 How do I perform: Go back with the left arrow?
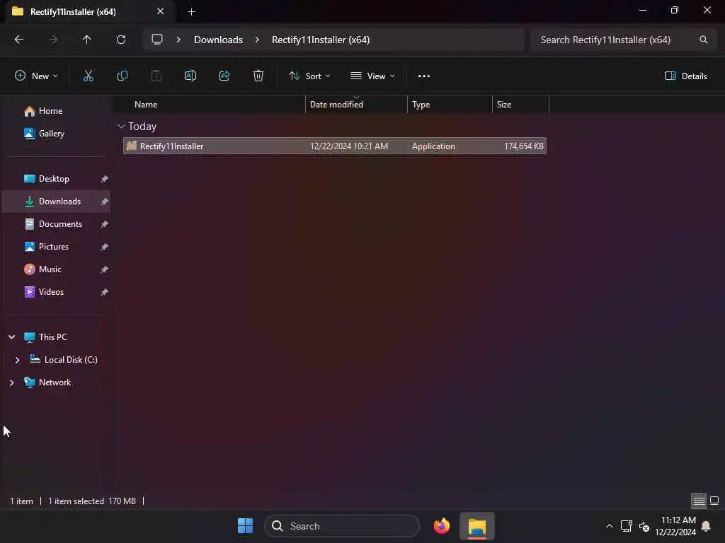19,40
